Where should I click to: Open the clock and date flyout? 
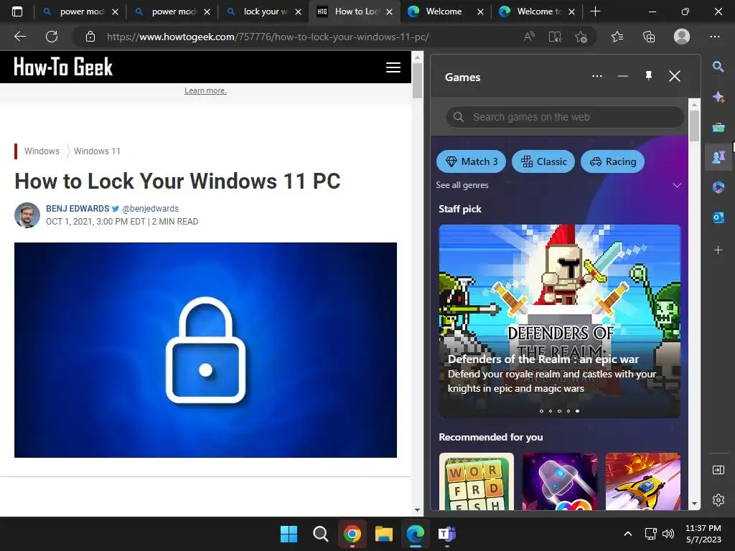[x=703, y=534]
